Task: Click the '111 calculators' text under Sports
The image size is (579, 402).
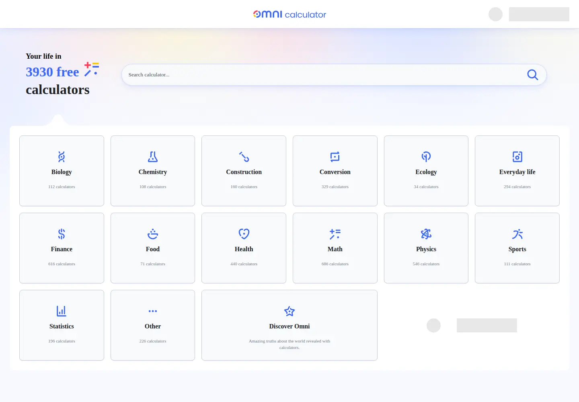Action: click(x=517, y=264)
